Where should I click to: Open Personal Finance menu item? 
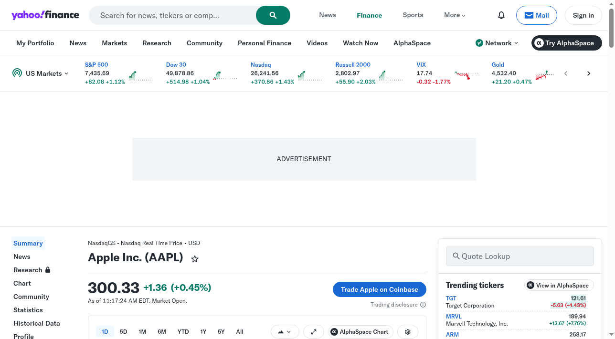coord(265,43)
